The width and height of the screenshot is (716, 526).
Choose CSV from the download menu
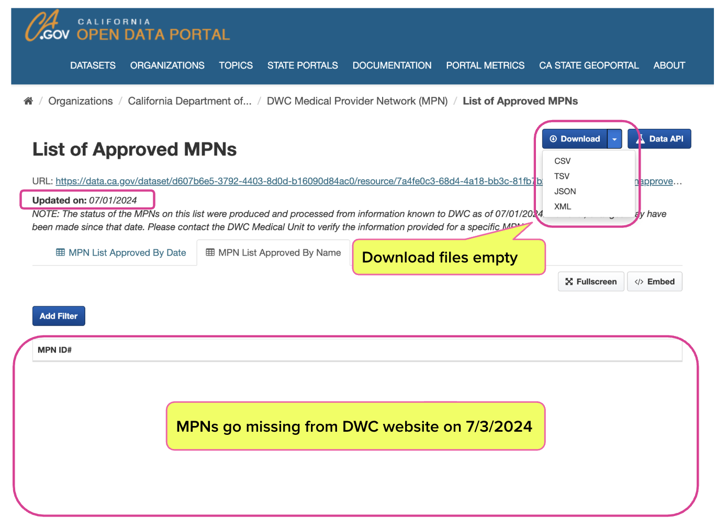tap(563, 161)
